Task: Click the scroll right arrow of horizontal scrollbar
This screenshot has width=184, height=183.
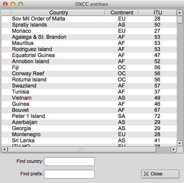Action: pos(173,150)
